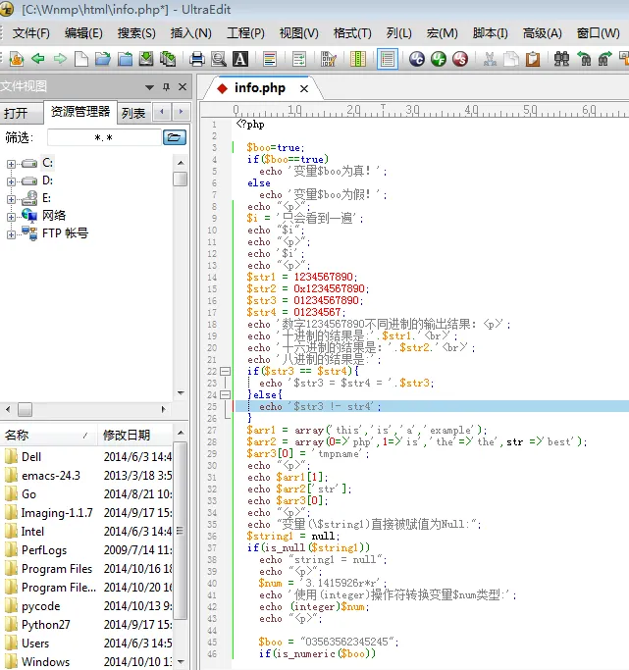Screen dimensions: 629x670
Task: Select the emacs-24.3 folder
Action: pos(50,475)
